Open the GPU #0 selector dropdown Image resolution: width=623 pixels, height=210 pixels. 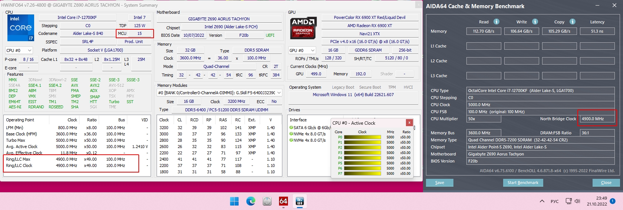click(x=302, y=50)
